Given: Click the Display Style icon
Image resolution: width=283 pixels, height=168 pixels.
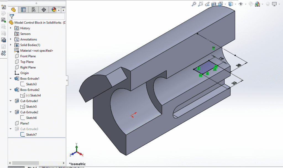Looking at the screenshot, I should pos(230,4).
